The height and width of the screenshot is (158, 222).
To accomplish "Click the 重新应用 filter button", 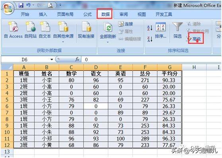I will pyautogui.click(x=198, y=31).
